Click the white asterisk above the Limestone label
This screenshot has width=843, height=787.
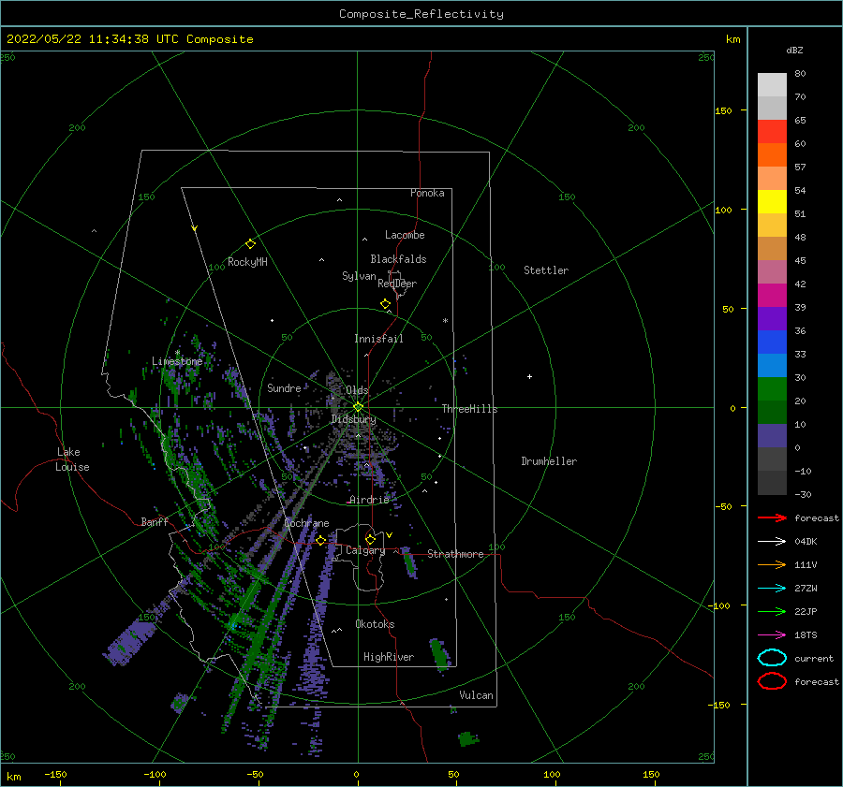click(x=177, y=353)
